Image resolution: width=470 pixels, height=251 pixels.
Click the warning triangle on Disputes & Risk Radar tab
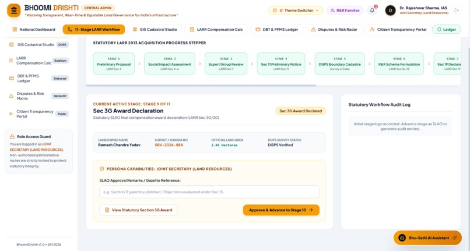(313, 29)
